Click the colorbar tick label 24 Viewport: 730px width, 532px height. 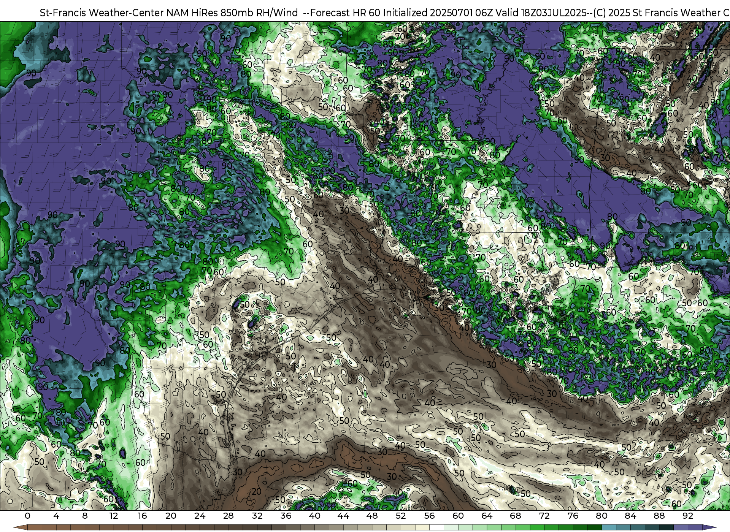200,516
